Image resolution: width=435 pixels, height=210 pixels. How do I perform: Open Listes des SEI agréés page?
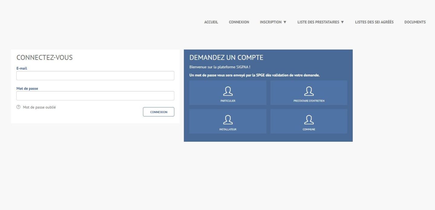(374, 22)
